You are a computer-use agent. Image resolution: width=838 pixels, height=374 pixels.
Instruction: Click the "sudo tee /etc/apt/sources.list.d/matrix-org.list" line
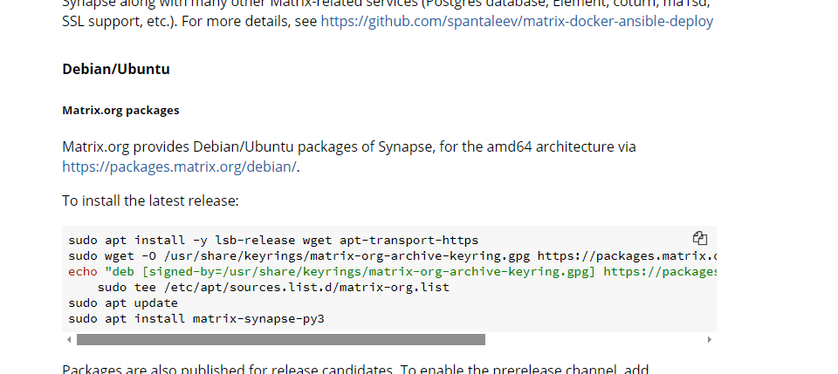[x=273, y=288]
